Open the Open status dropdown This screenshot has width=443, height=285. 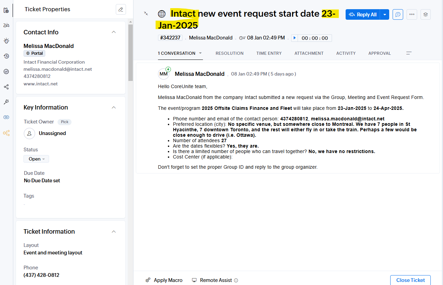point(36,159)
